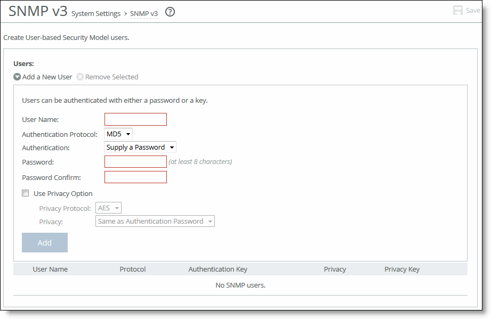This screenshot has height=319, width=491.
Task: Open the Authentication Protocol MD5 dropdown
Action: pyautogui.click(x=118, y=134)
